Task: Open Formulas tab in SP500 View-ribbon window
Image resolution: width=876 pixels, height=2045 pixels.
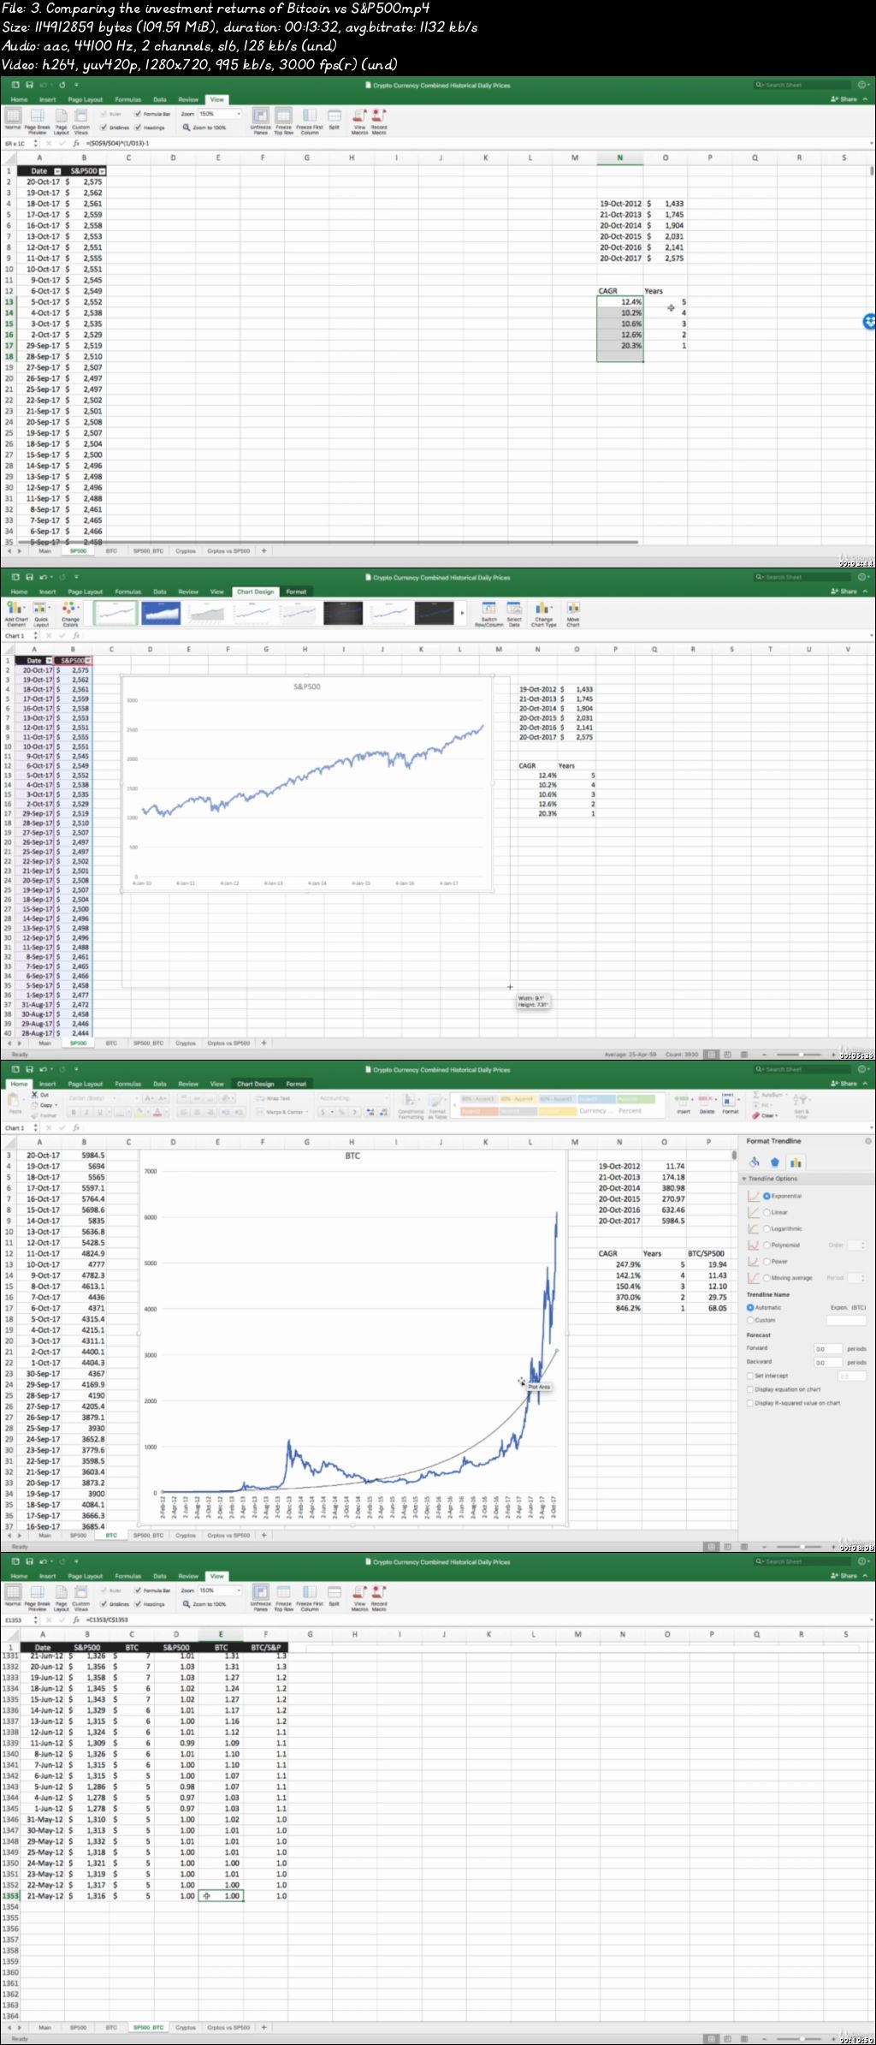Action: (x=127, y=99)
